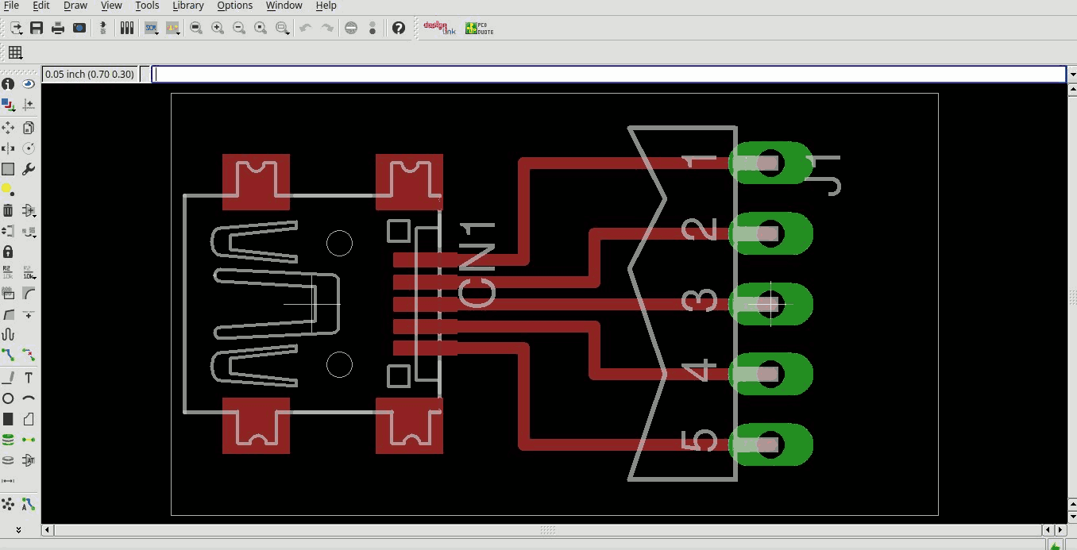Open the Tools menu
Viewport: 1077px width, 550px height.
point(147,6)
